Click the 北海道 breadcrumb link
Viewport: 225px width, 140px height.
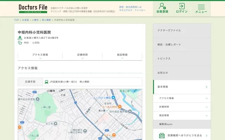click(x=25, y=20)
